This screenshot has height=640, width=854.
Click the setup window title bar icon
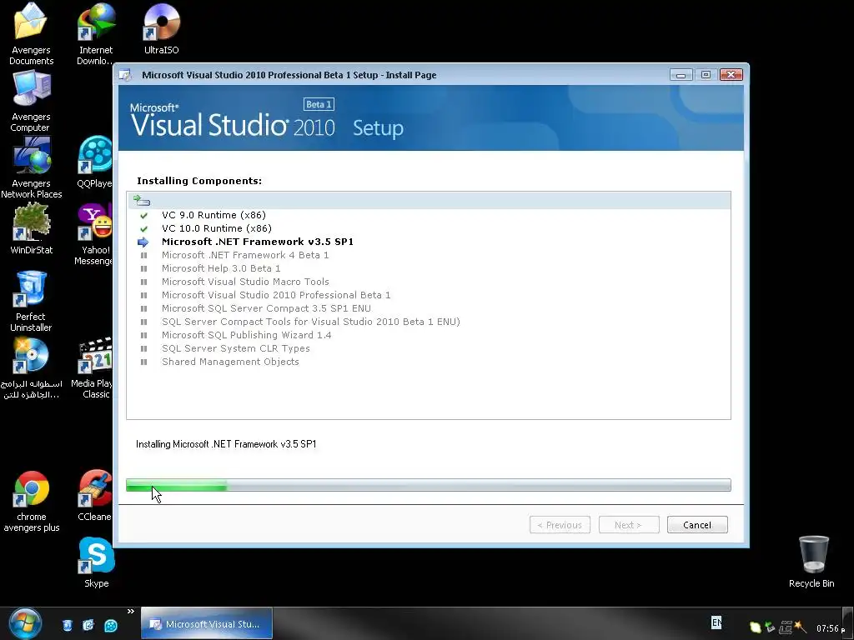coord(125,75)
